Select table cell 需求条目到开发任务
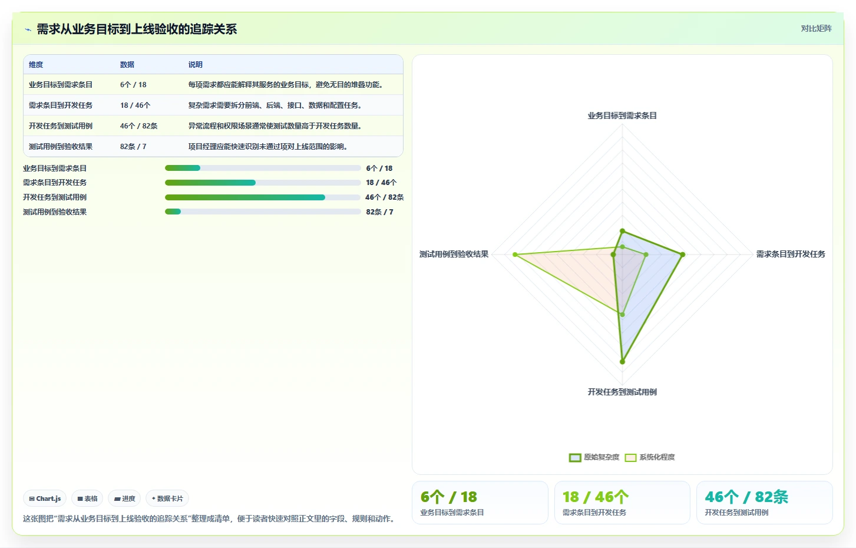The height and width of the screenshot is (548, 856). point(61,105)
